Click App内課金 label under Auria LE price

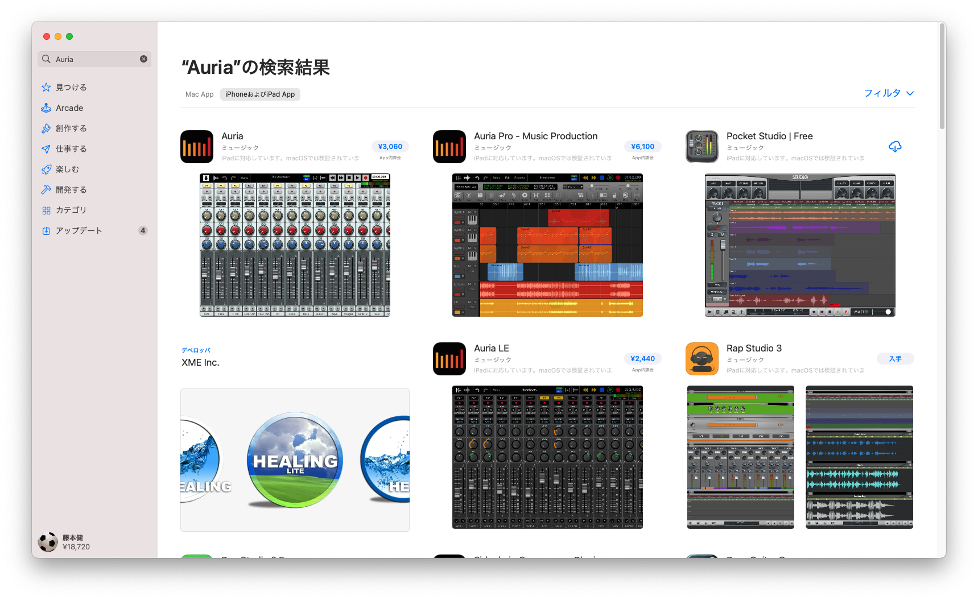pos(643,370)
